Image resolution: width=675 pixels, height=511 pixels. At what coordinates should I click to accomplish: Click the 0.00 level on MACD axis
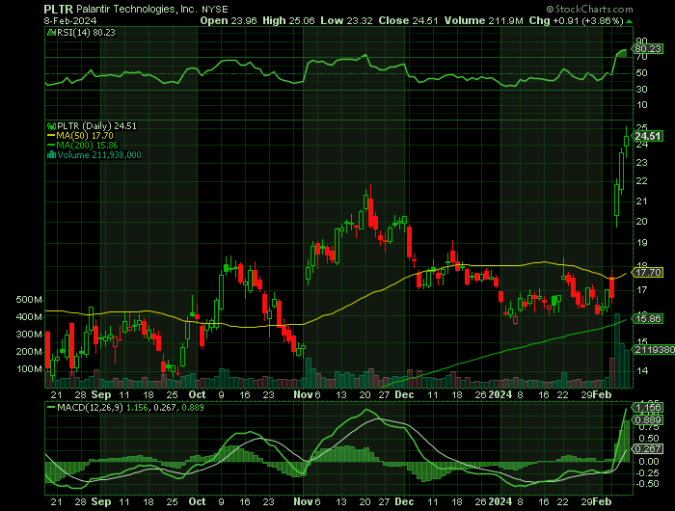(x=649, y=462)
